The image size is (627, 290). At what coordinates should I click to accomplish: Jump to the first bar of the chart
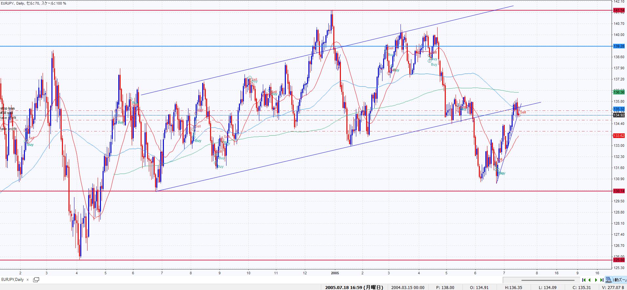pyautogui.click(x=584, y=280)
